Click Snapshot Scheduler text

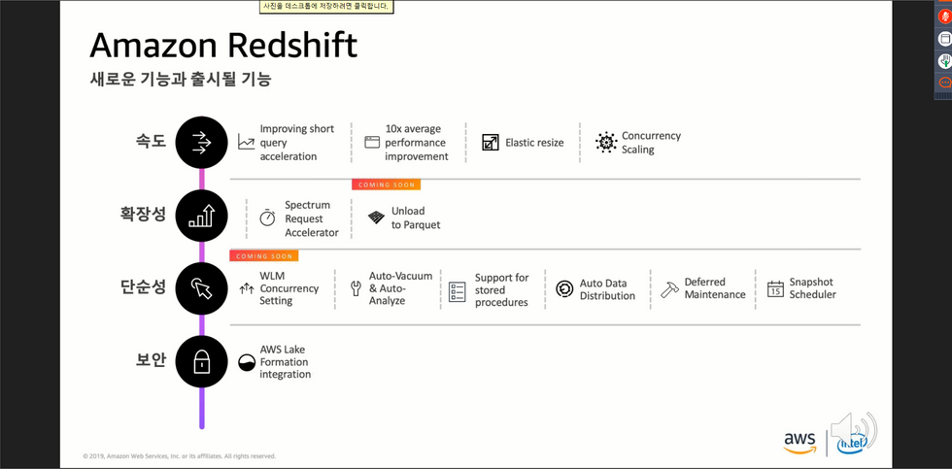pos(812,288)
